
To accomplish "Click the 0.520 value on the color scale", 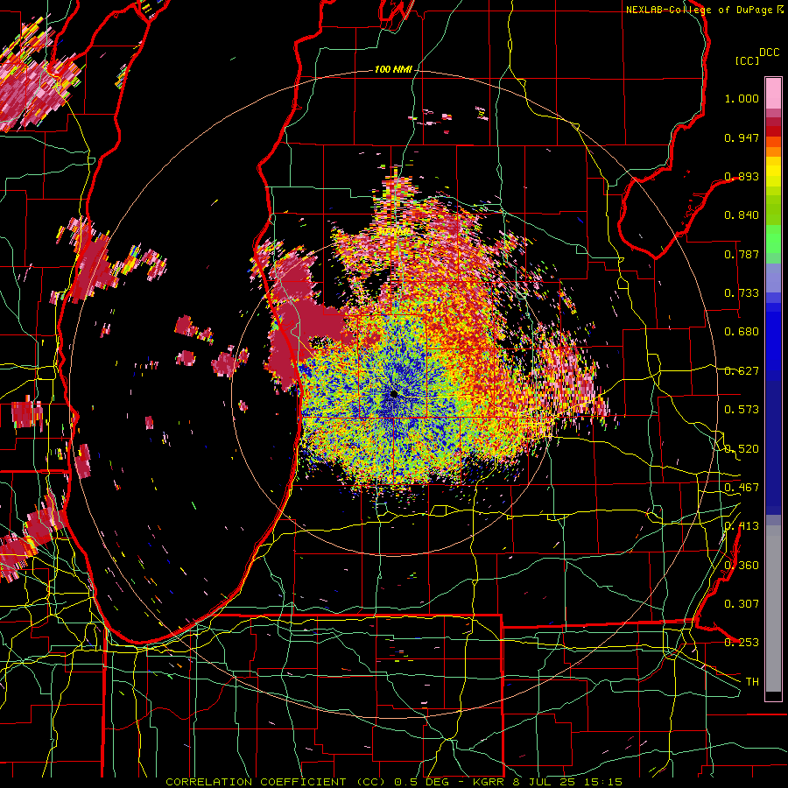I will [742, 449].
